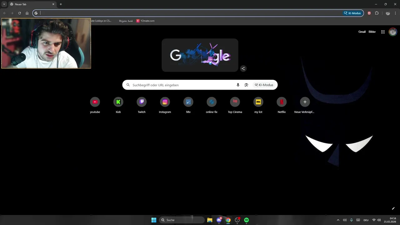Open Wi-Fi quick settings

(374, 220)
